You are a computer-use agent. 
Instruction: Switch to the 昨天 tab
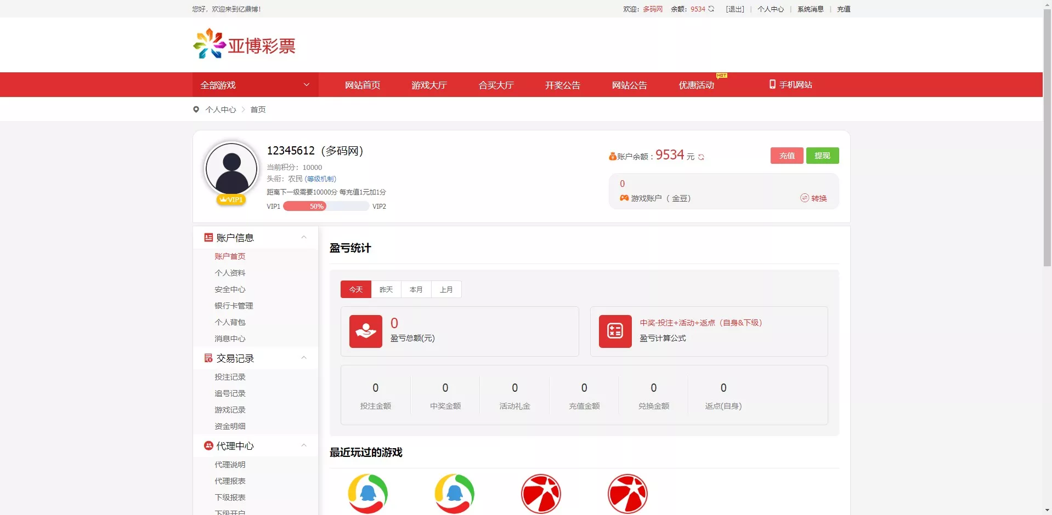point(386,289)
